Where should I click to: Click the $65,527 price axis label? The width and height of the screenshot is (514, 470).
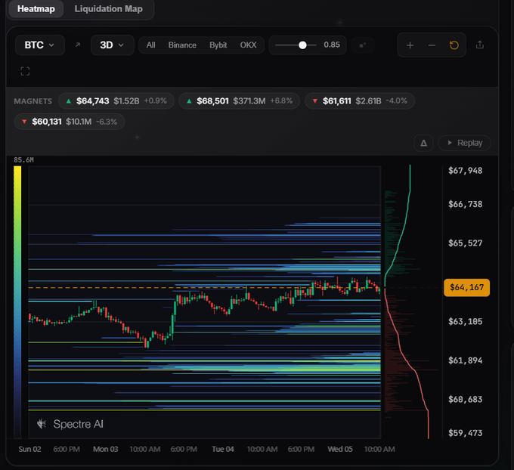[466, 243]
